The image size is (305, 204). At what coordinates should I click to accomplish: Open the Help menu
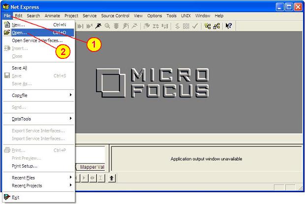click(219, 16)
